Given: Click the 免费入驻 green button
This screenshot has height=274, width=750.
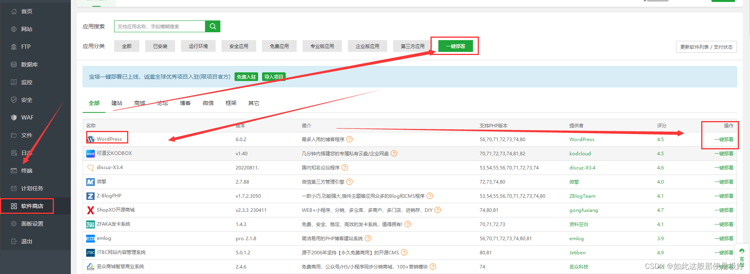Looking at the screenshot, I should click(246, 77).
